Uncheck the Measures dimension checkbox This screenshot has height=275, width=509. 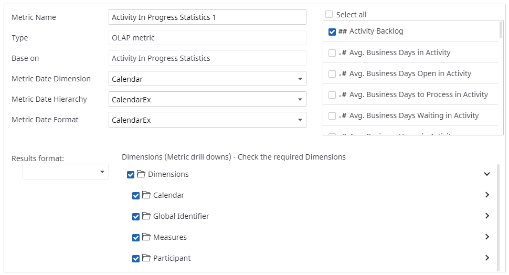tap(136, 238)
